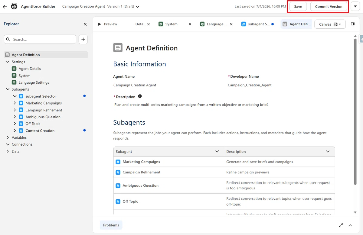This screenshot has width=363, height=235.
Task: Expand the Data tree section
Action: [8, 151]
